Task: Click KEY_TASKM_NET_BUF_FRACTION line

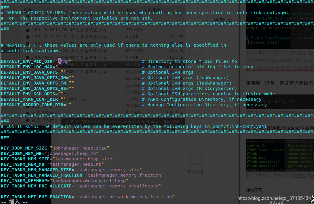Action: click(87, 196)
